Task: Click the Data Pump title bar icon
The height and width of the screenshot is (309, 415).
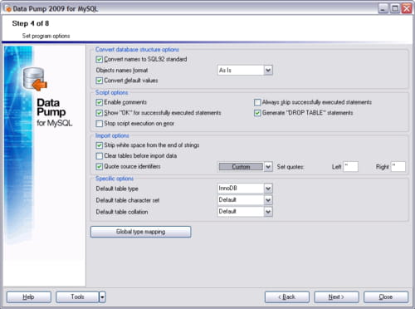Action: tap(7, 8)
